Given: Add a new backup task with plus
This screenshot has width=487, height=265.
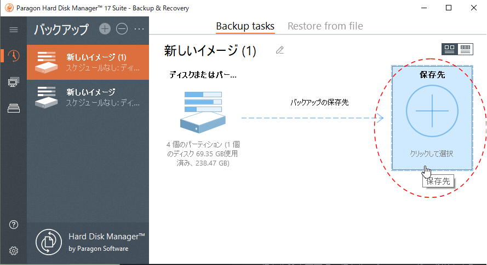Looking at the screenshot, I should pos(105,29).
